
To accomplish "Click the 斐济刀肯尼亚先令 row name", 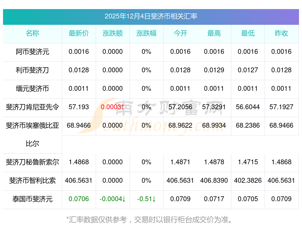I will [32, 107].
